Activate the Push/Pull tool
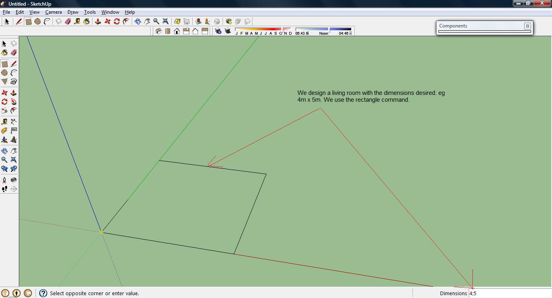The width and height of the screenshot is (552, 298). pyautogui.click(x=14, y=93)
